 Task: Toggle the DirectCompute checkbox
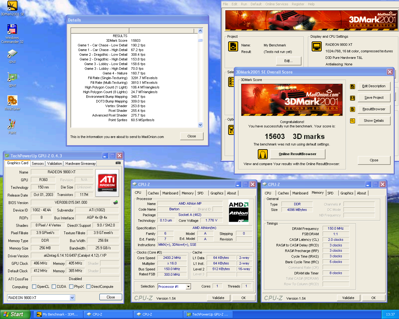89,287
